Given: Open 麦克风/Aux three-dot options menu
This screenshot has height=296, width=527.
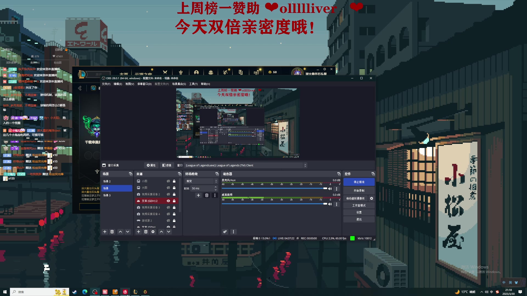Looking at the screenshot, I should [x=337, y=189].
